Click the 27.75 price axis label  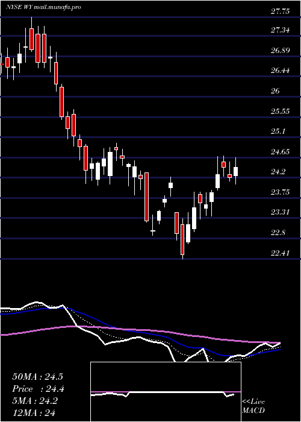click(x=281, y=11)
